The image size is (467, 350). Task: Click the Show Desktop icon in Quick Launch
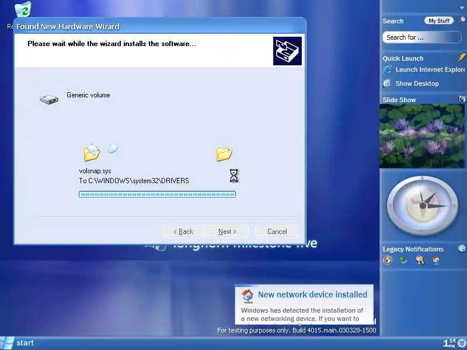coord(387,83)
